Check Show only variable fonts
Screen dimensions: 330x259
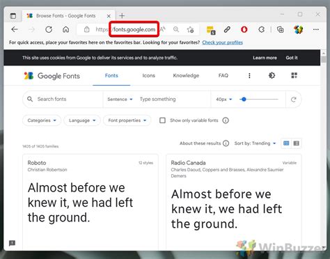pos(162,120)
